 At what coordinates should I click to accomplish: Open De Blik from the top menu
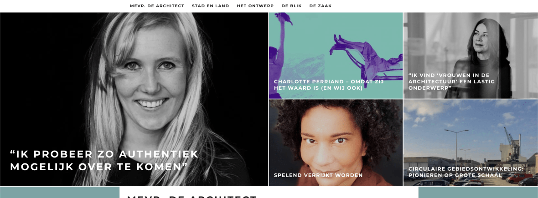291,6
